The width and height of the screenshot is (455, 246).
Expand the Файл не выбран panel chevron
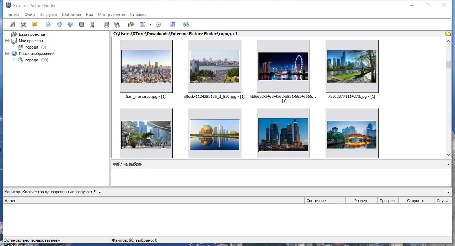pos(448,164)
